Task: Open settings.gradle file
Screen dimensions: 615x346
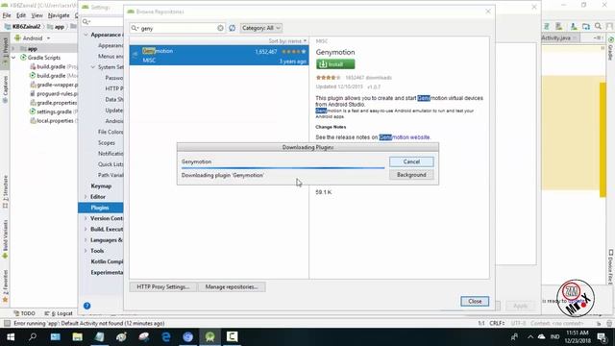Action: (x=54, y=111)
